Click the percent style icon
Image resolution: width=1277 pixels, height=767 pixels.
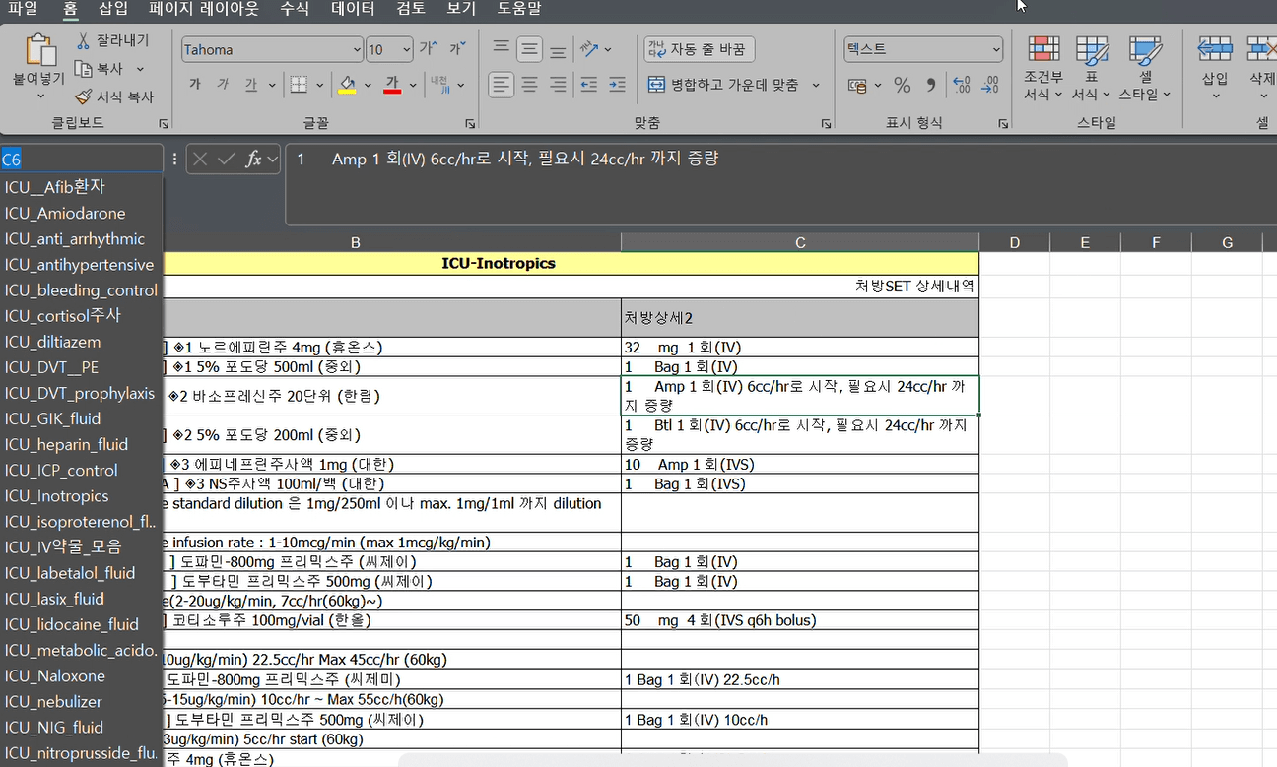pos(902,86)
